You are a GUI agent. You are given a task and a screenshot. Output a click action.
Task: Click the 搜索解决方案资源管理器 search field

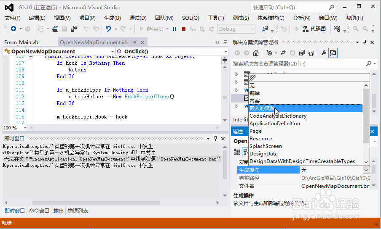(x=298, y=63)
